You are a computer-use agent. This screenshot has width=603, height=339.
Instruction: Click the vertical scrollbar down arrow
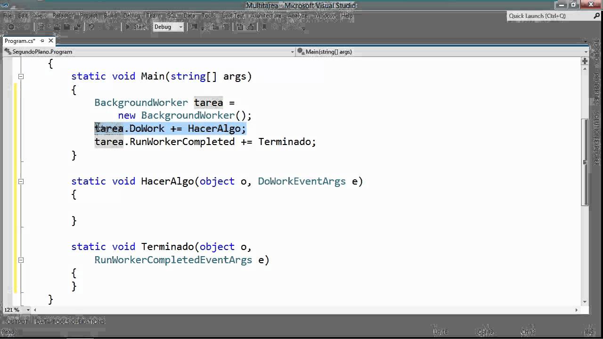586,301
